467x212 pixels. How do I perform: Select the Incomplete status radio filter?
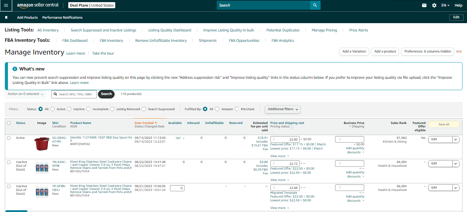click(x=89, y=109)
